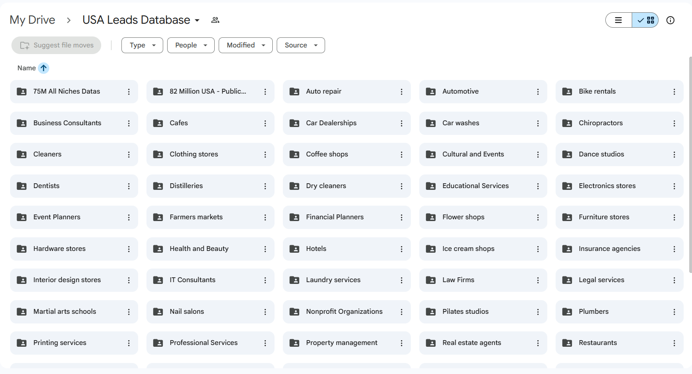Open more actions for Educational Services folder
Screen dimensions: 692x374
538,186
